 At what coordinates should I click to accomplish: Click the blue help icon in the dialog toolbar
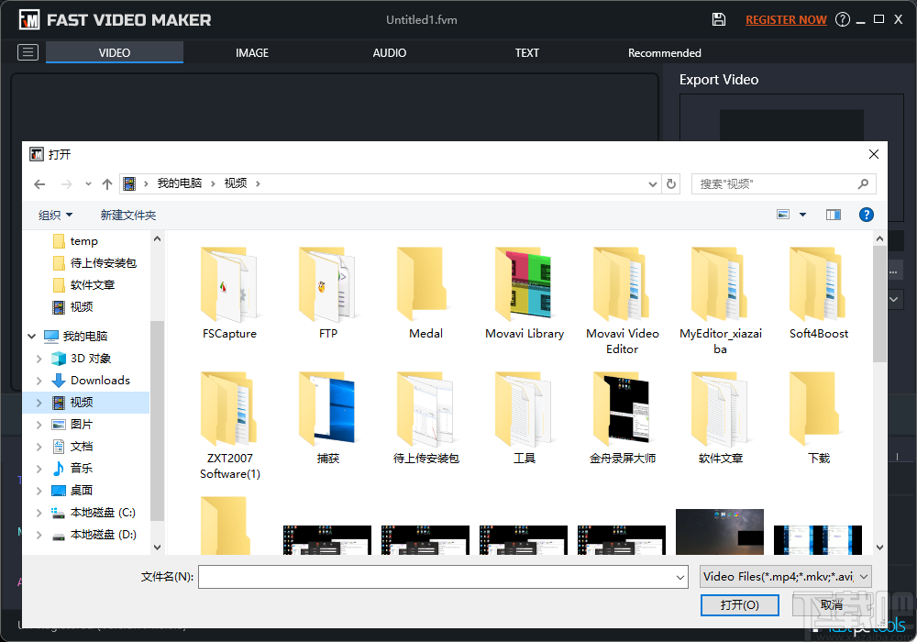(x=866, y=214)
